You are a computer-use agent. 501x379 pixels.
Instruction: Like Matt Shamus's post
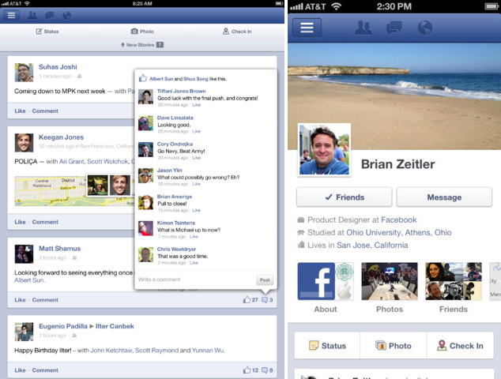(x=20, y=300)
